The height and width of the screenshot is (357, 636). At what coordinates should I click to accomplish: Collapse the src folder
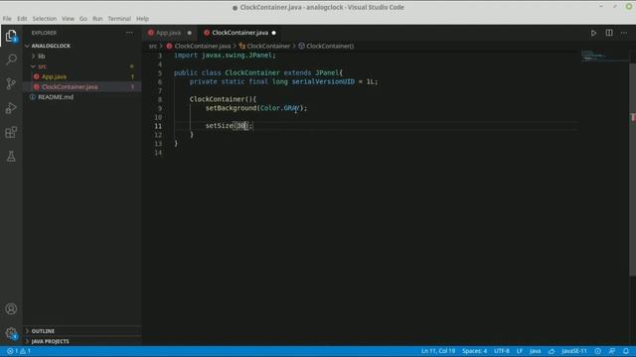pyautogui.click(x=42, y=66)
